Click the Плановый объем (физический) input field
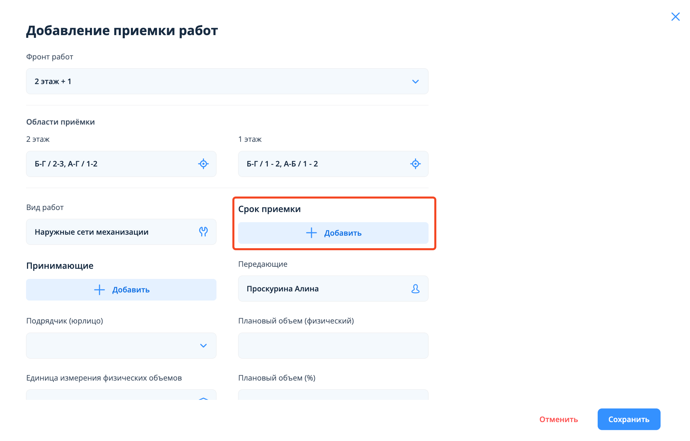 333,345
